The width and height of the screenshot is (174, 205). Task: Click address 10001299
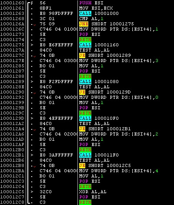tap(12, 102)
